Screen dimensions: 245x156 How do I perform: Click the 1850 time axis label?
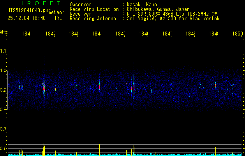coord(238,34)
